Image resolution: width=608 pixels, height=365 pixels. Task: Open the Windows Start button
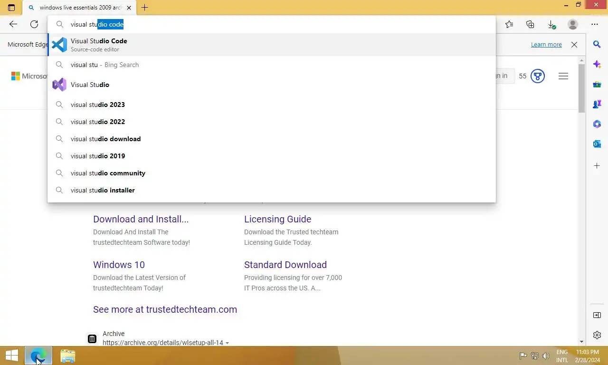11,355
